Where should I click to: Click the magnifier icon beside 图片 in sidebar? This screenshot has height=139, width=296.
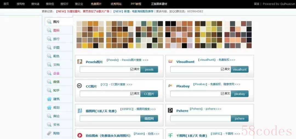tap(49, 22)
